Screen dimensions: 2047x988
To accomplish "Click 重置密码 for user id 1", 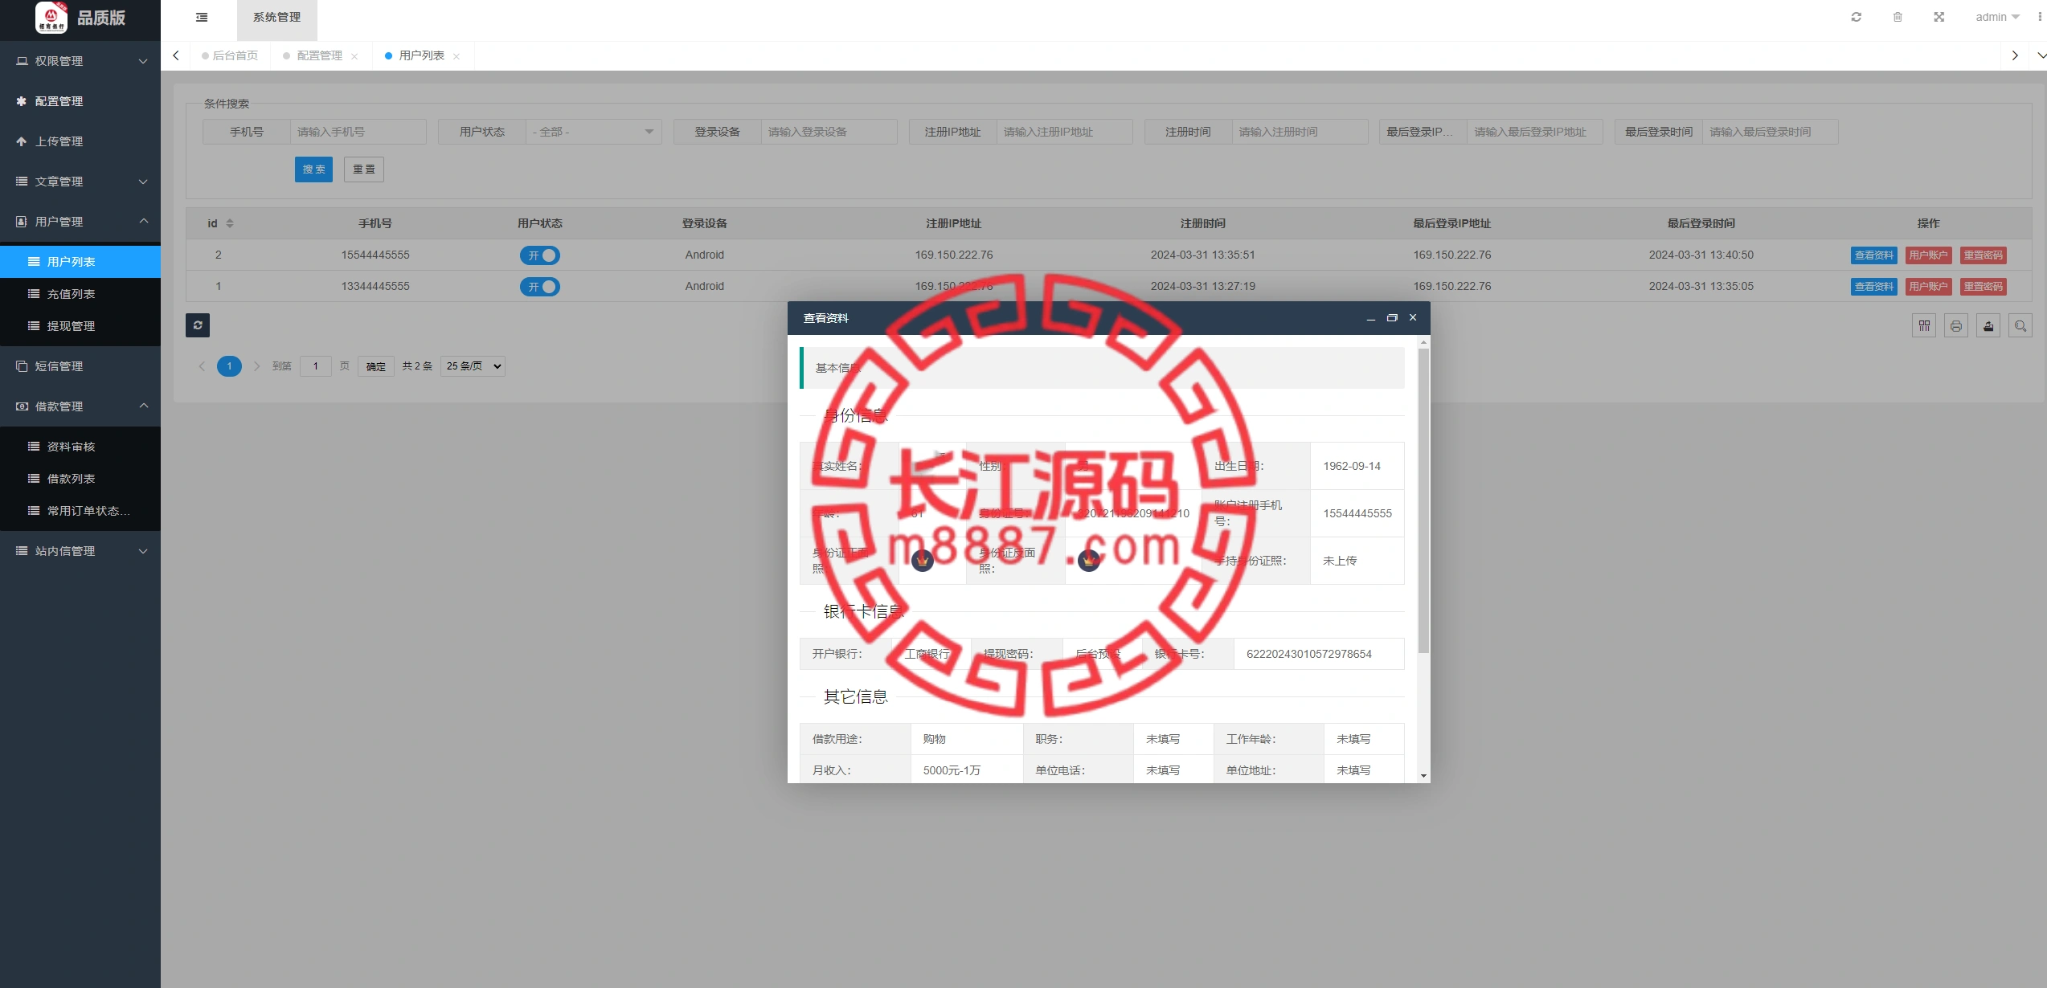I will pyautogui.click(x=1984, y=287).
